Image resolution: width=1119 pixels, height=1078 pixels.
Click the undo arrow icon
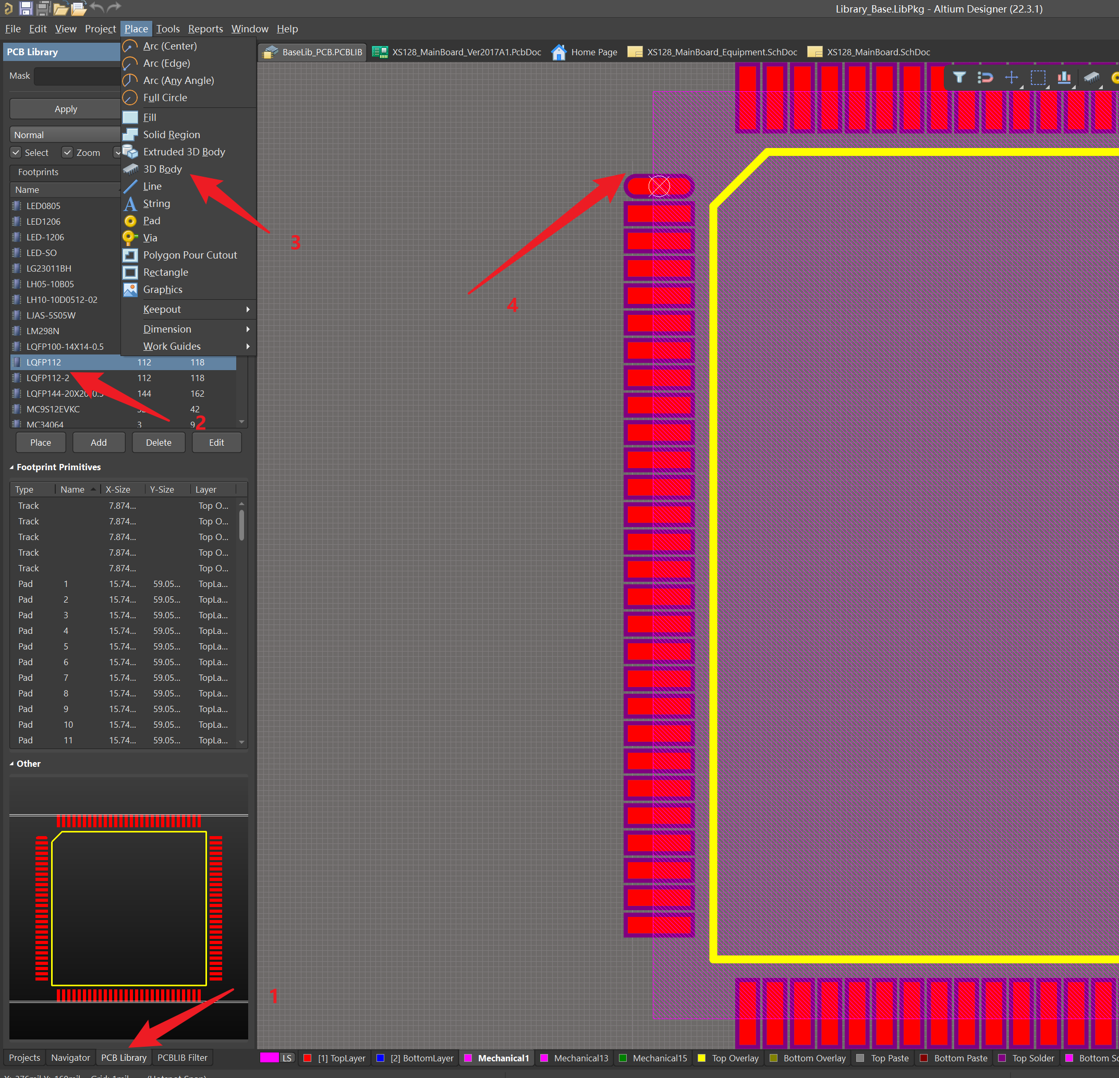97,8
